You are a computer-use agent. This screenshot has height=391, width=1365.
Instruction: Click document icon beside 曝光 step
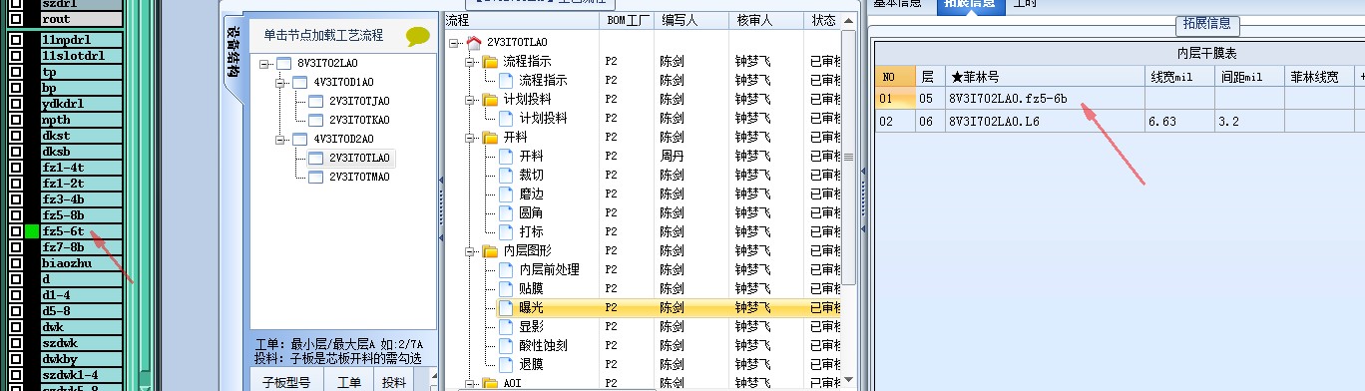(x=505, y=308)
